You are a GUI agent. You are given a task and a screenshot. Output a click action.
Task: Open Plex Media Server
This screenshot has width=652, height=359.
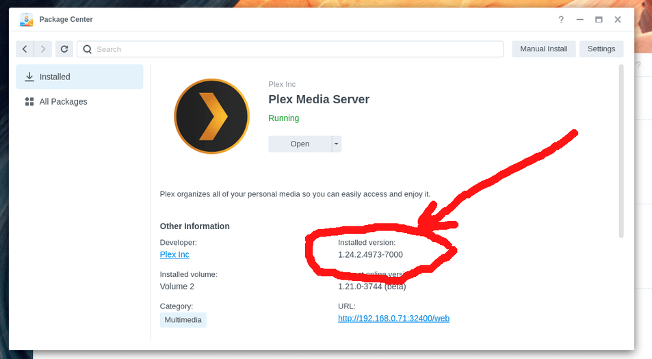[300, 144]
